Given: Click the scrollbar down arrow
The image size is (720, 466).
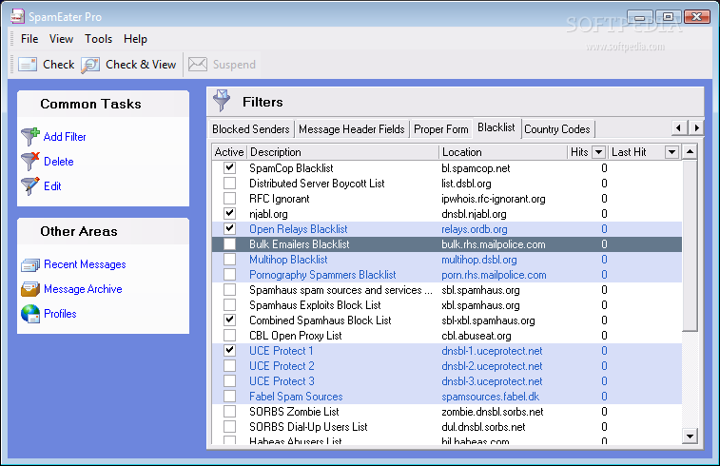Looking at the screenshot, I should (x=690, y=436).
